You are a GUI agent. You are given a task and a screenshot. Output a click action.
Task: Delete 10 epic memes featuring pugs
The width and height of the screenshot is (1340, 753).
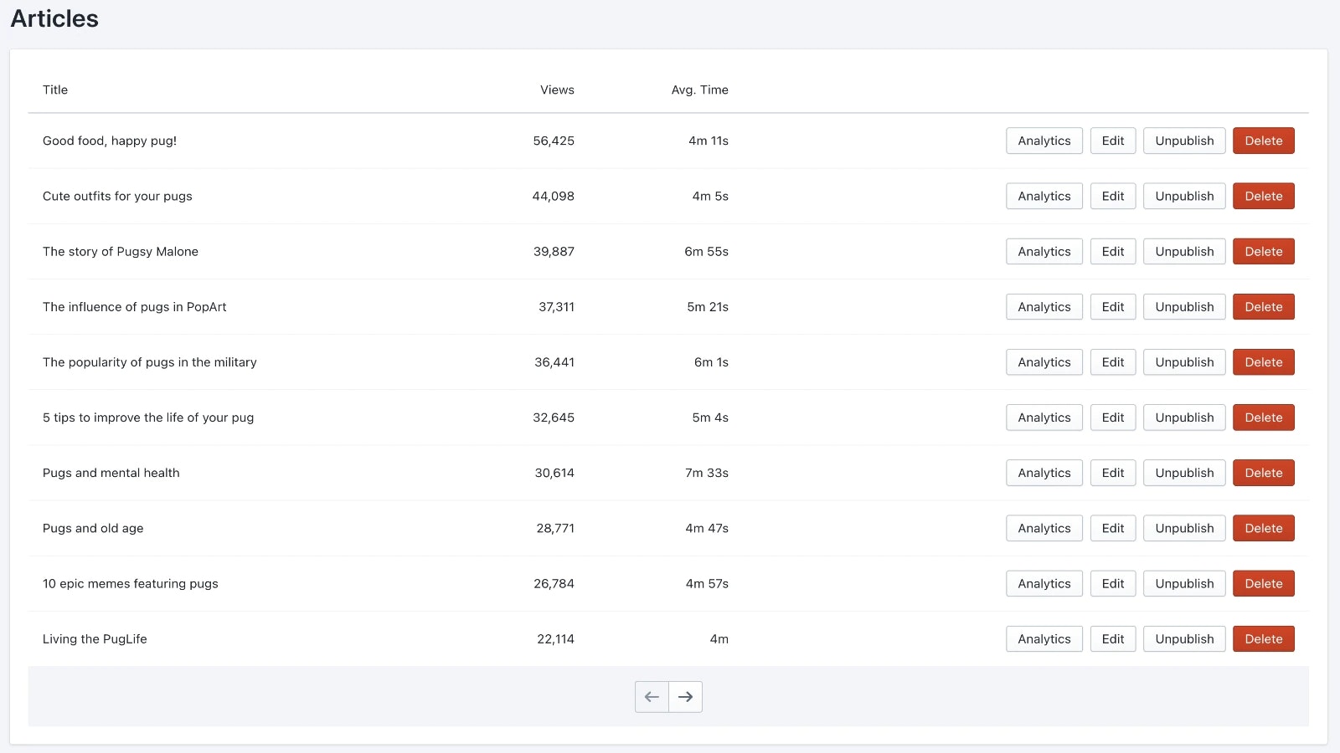point(1264,583)
